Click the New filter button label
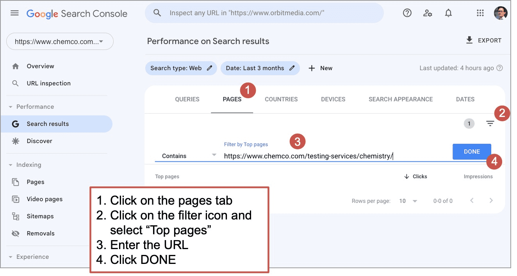This screenshot has width=517, height=276. pos(326,68)
